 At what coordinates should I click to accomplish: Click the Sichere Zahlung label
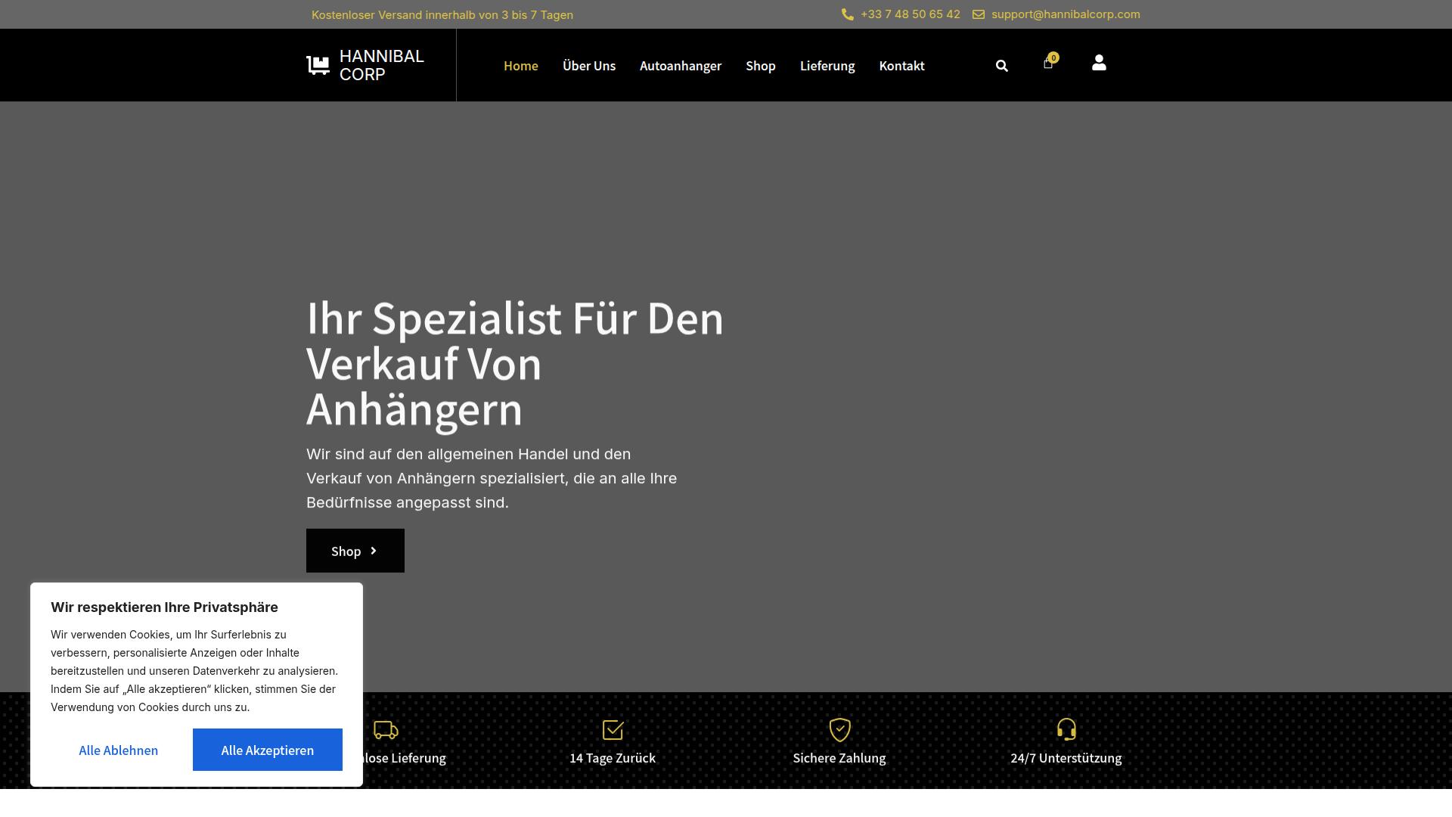(x=839, y=758)
